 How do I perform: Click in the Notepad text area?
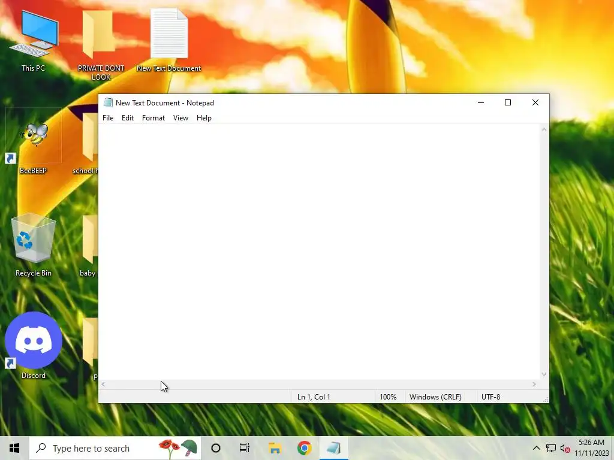(x=319, y=252)
